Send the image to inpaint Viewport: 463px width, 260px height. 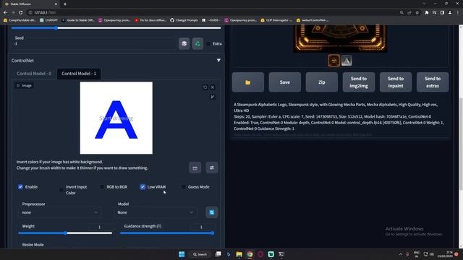tap(396, 82)
